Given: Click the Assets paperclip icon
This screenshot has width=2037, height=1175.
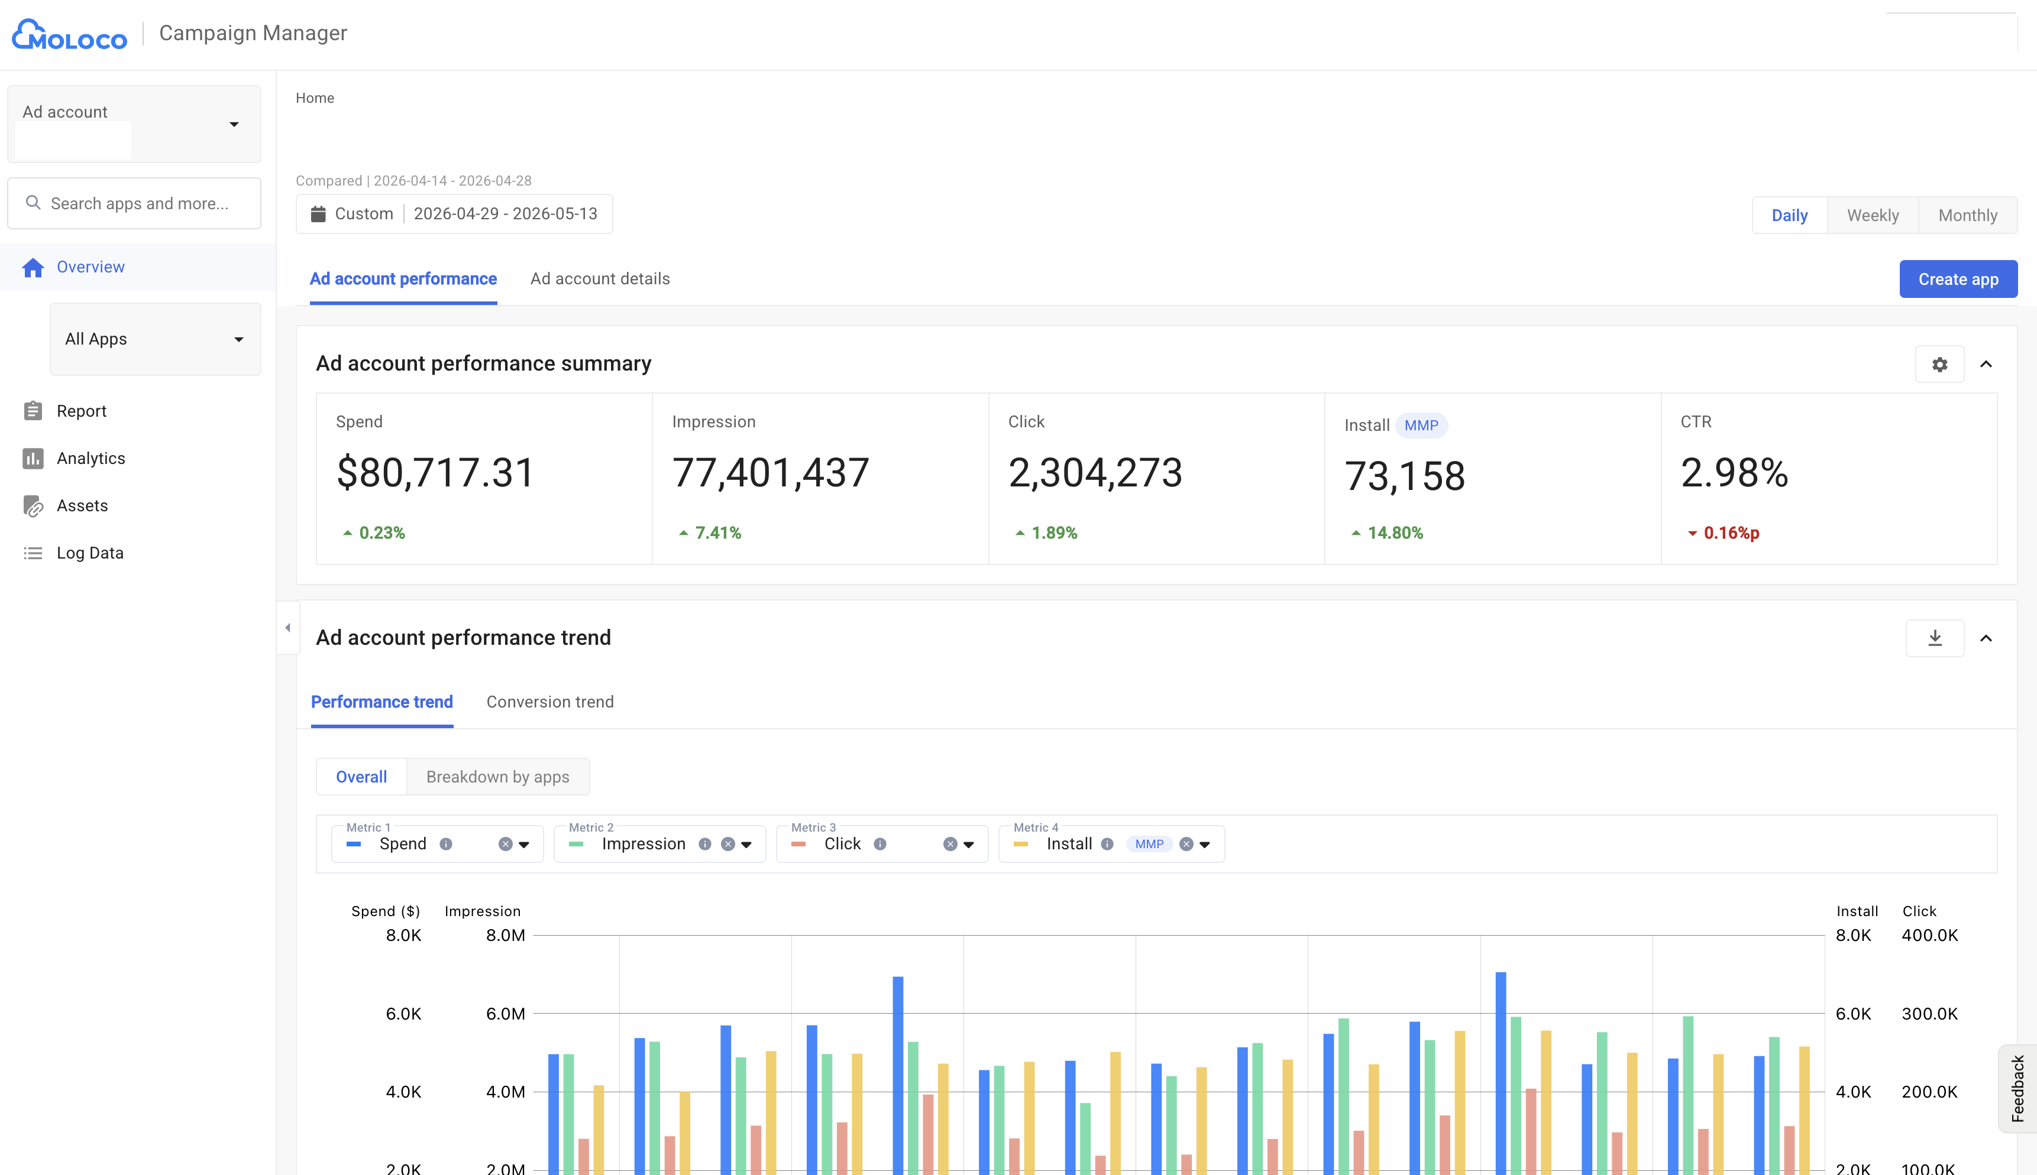Looking at the screenshot, I should pos(33,506).
